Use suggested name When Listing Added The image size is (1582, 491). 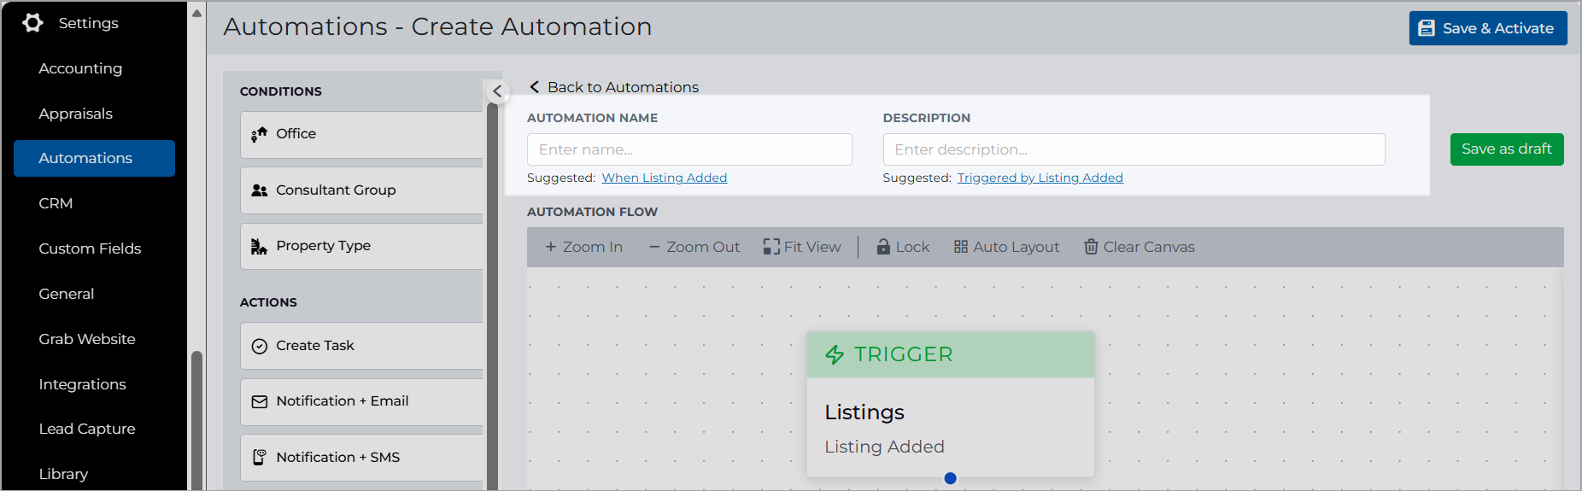click(x=664, y=178)
